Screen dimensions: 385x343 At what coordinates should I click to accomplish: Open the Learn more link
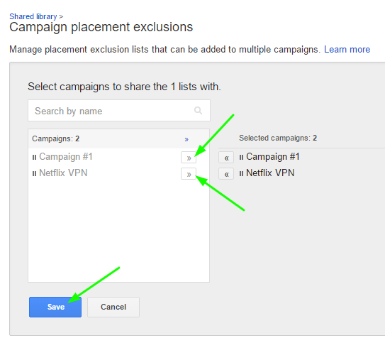[x=347, y=50]
